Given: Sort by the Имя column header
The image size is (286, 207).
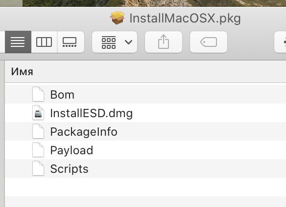Looking at the screenshot, I should click(x=22, y=71).
